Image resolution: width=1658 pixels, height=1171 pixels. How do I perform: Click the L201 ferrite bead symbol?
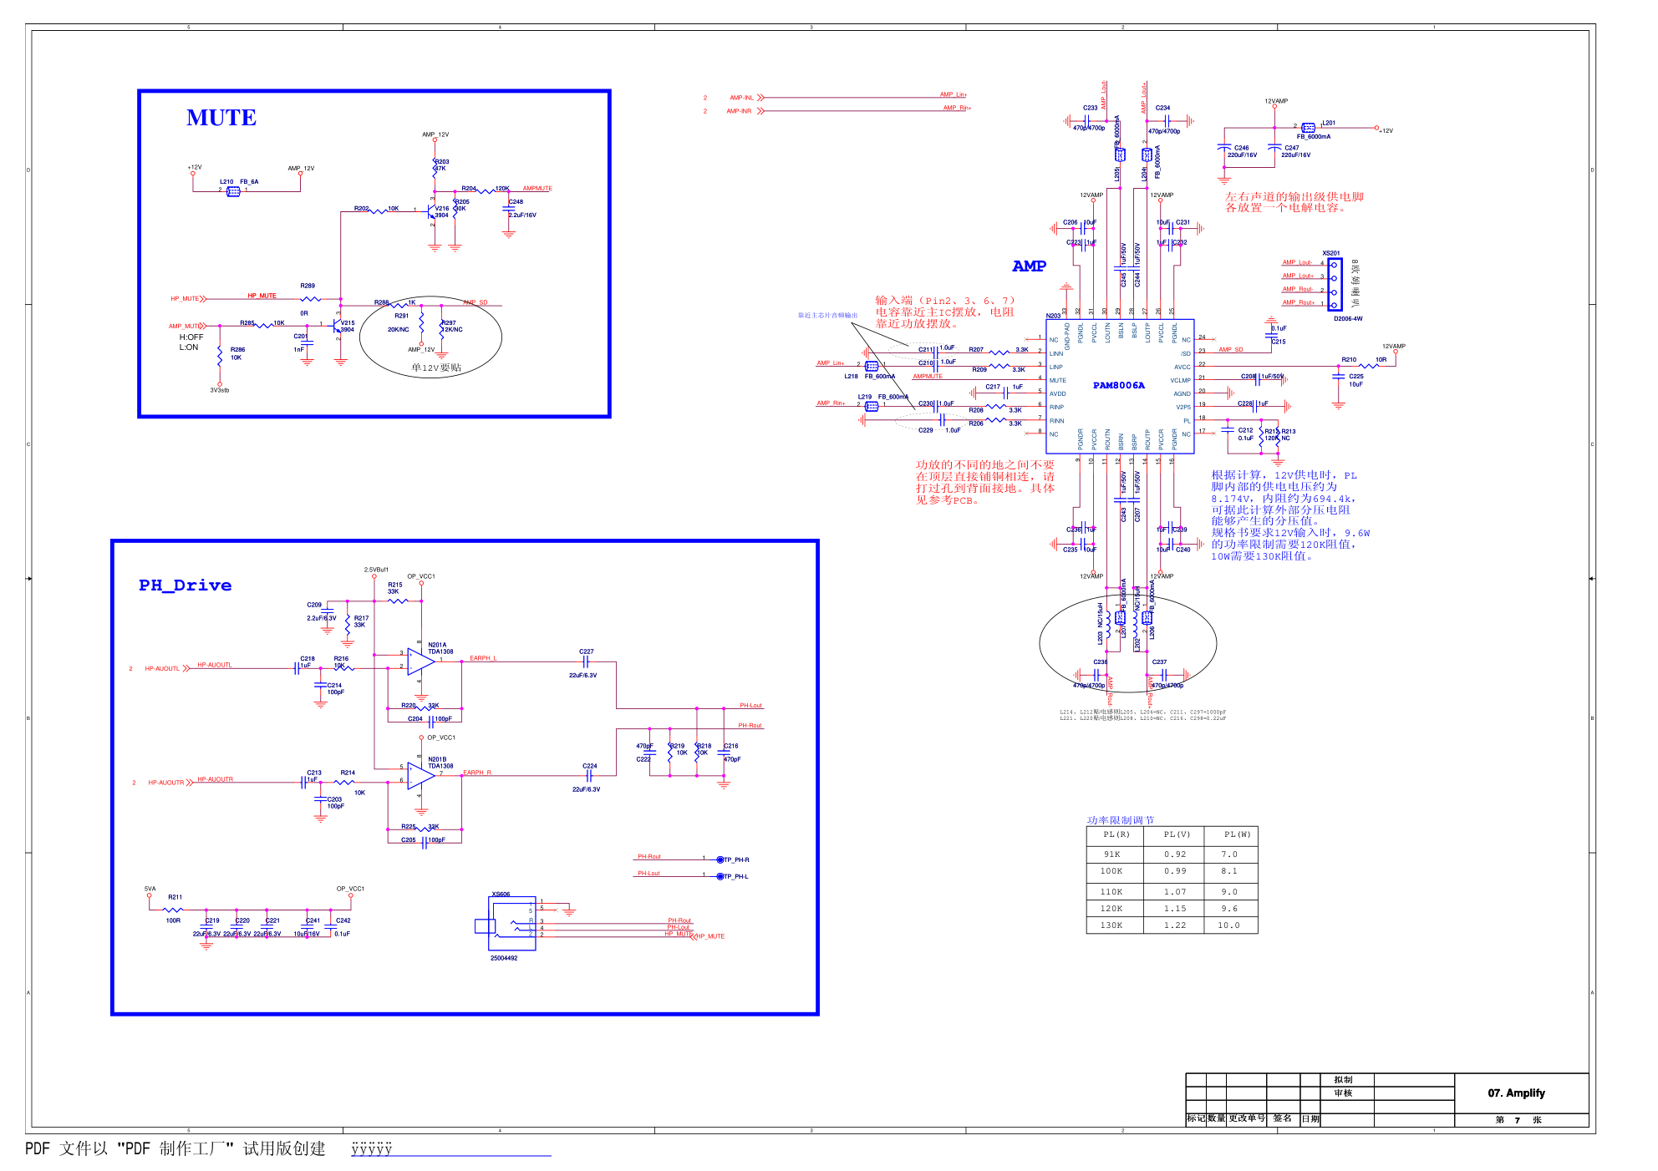[x=1309, y=128]
